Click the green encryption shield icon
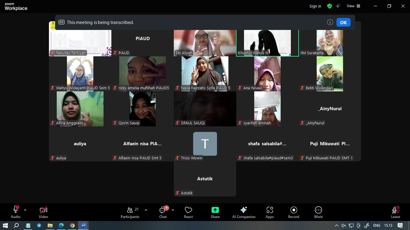The width and height of the screenshot is (410, 230). click(x=330, y=6)
